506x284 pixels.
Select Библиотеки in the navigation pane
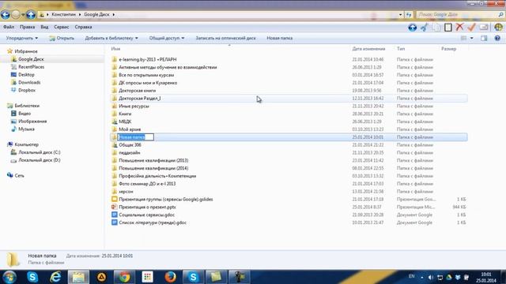coord(27,106)
